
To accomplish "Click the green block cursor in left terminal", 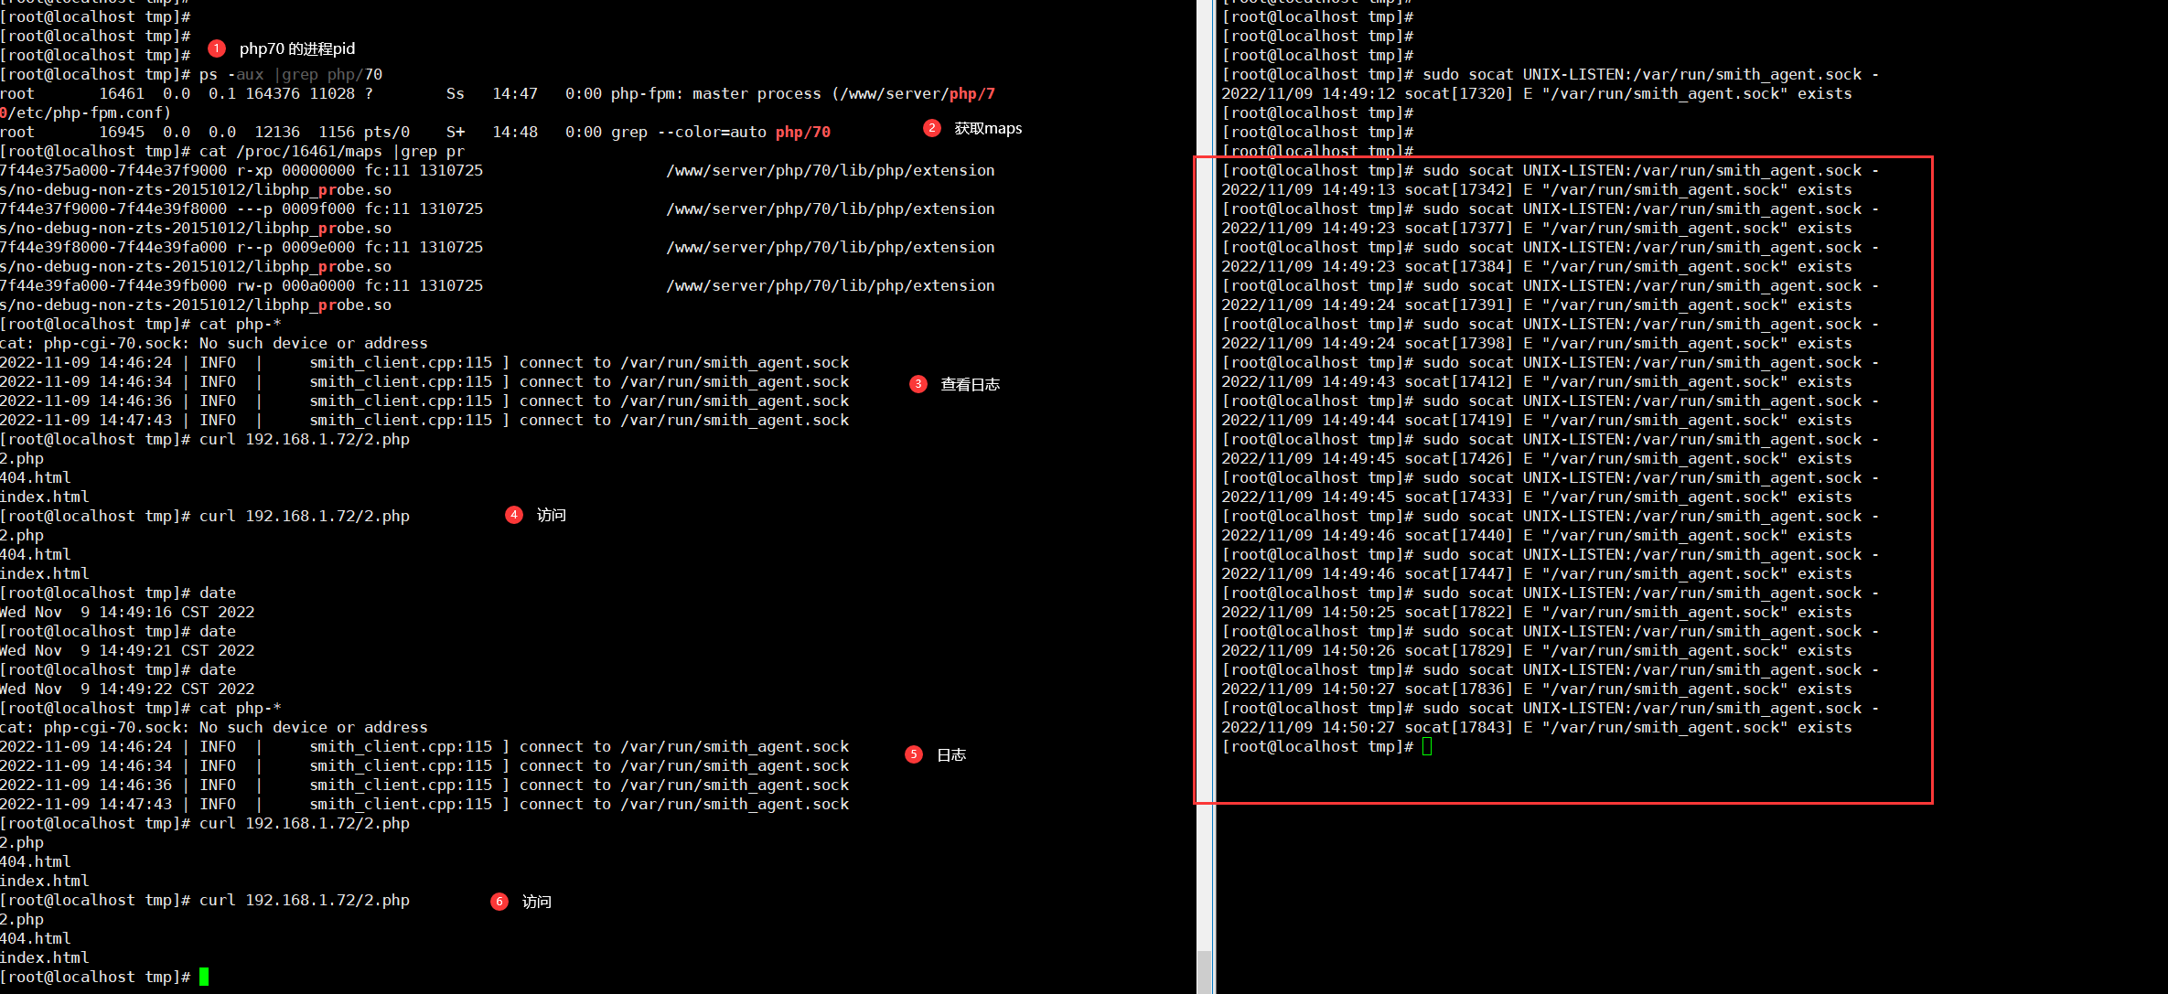I will [203, 976].
